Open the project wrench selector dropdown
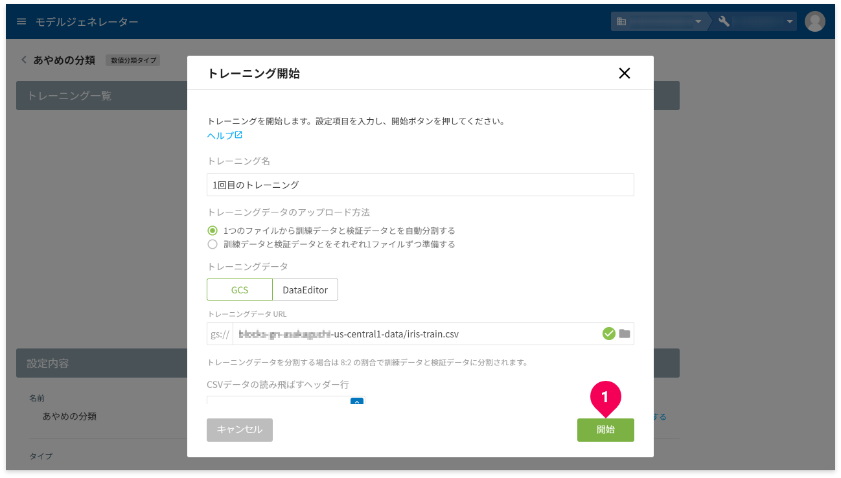Screen dimensions: 841x478 (x=754, y=21)
